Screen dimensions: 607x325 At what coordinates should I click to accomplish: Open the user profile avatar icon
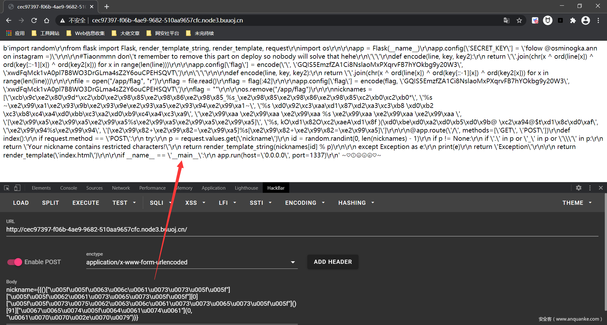point(586,21)
